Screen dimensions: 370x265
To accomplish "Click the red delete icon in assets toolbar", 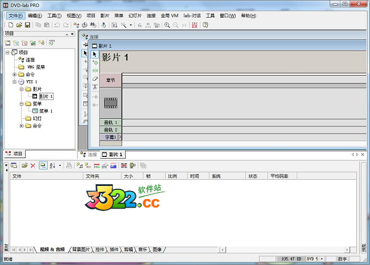I will (x=32, y=165).
